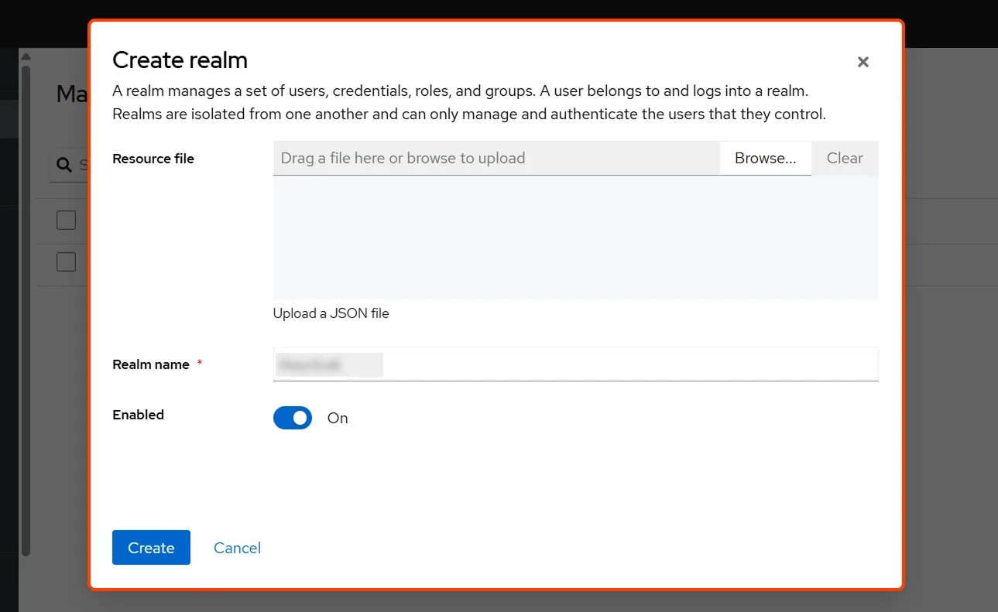The image size is (998, 612).
Task: Click the sidebar scrollbar in the background
Action: point(26,309)
